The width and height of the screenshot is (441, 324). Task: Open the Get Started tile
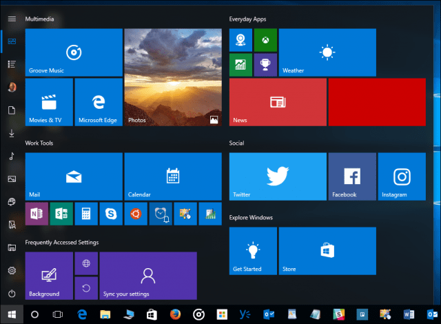tap(253, 251)
